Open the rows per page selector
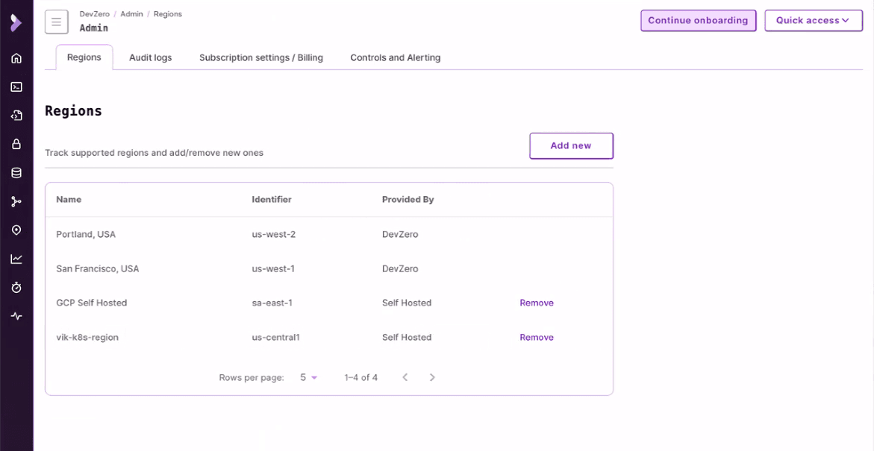The image size is (874, 451). tap(308, 377)
